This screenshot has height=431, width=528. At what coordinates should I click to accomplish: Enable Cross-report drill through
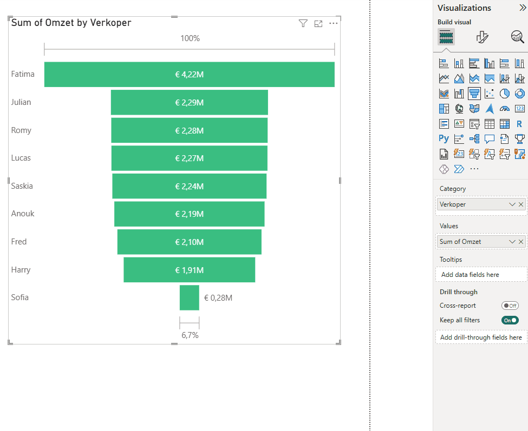pyautogui.click(x=510, y=306)
